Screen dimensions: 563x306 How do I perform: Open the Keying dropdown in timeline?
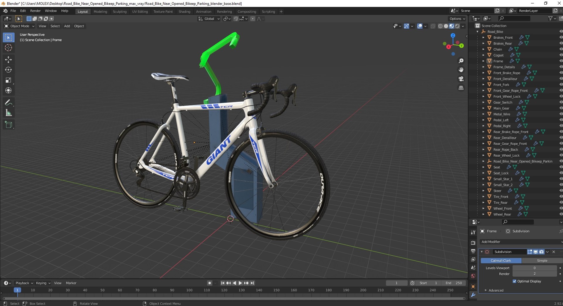43,283
